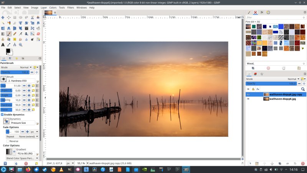Open the Paintbrush Mode dropdown
Screen dimensions: 307x173
point(16,67)
